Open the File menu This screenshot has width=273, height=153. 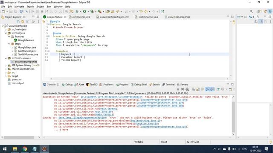coord(3,7)
